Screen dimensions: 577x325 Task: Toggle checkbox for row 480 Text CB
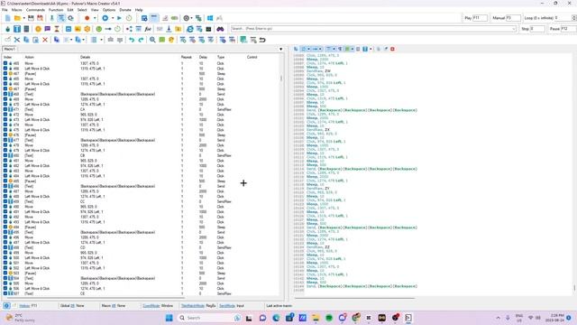5,155
